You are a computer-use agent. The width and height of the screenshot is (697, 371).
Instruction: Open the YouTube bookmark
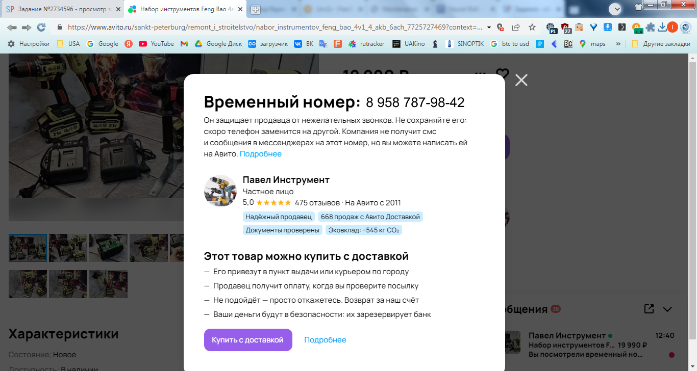[157, 44]
